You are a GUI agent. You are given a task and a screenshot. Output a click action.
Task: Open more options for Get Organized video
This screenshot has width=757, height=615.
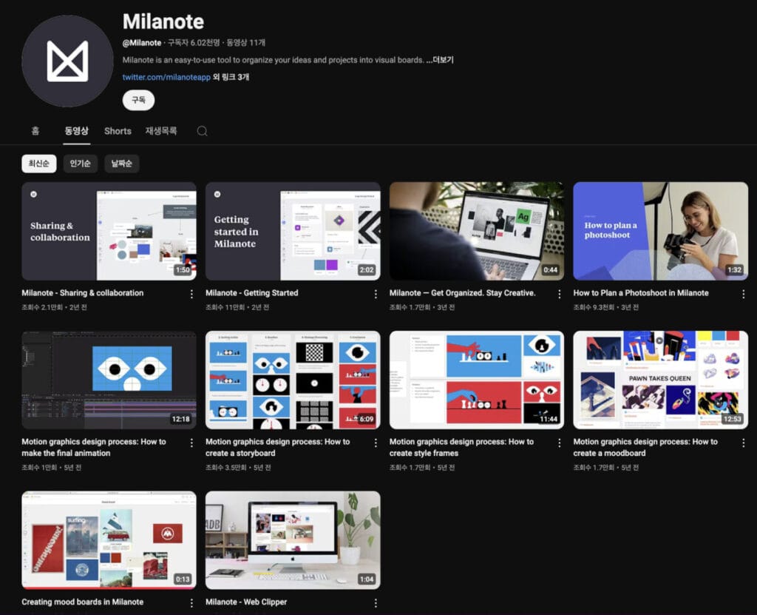(x=559, y=294)
